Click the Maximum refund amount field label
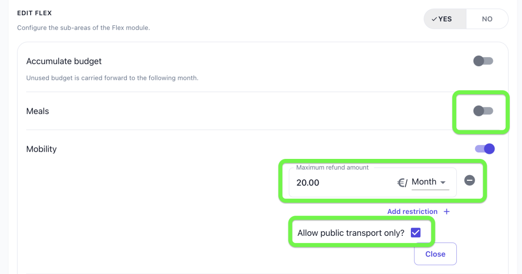522x274 pixels. point(332,168)
